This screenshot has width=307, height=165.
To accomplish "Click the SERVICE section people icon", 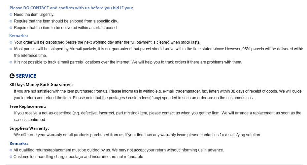I will click(x=12, y=76).
